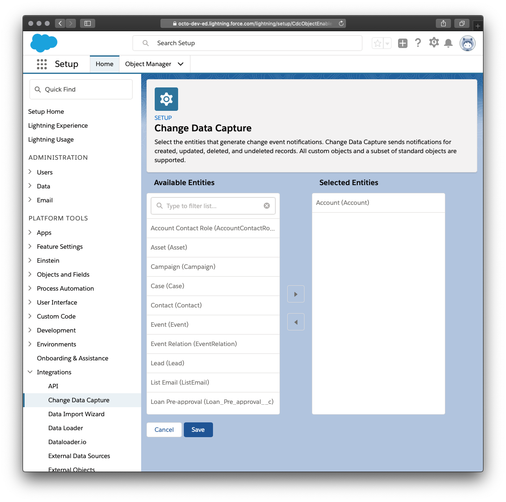The width and height of the screenshot is (506, 502).
Task: Expand the Apps section
Action: (x=30, y=232)
